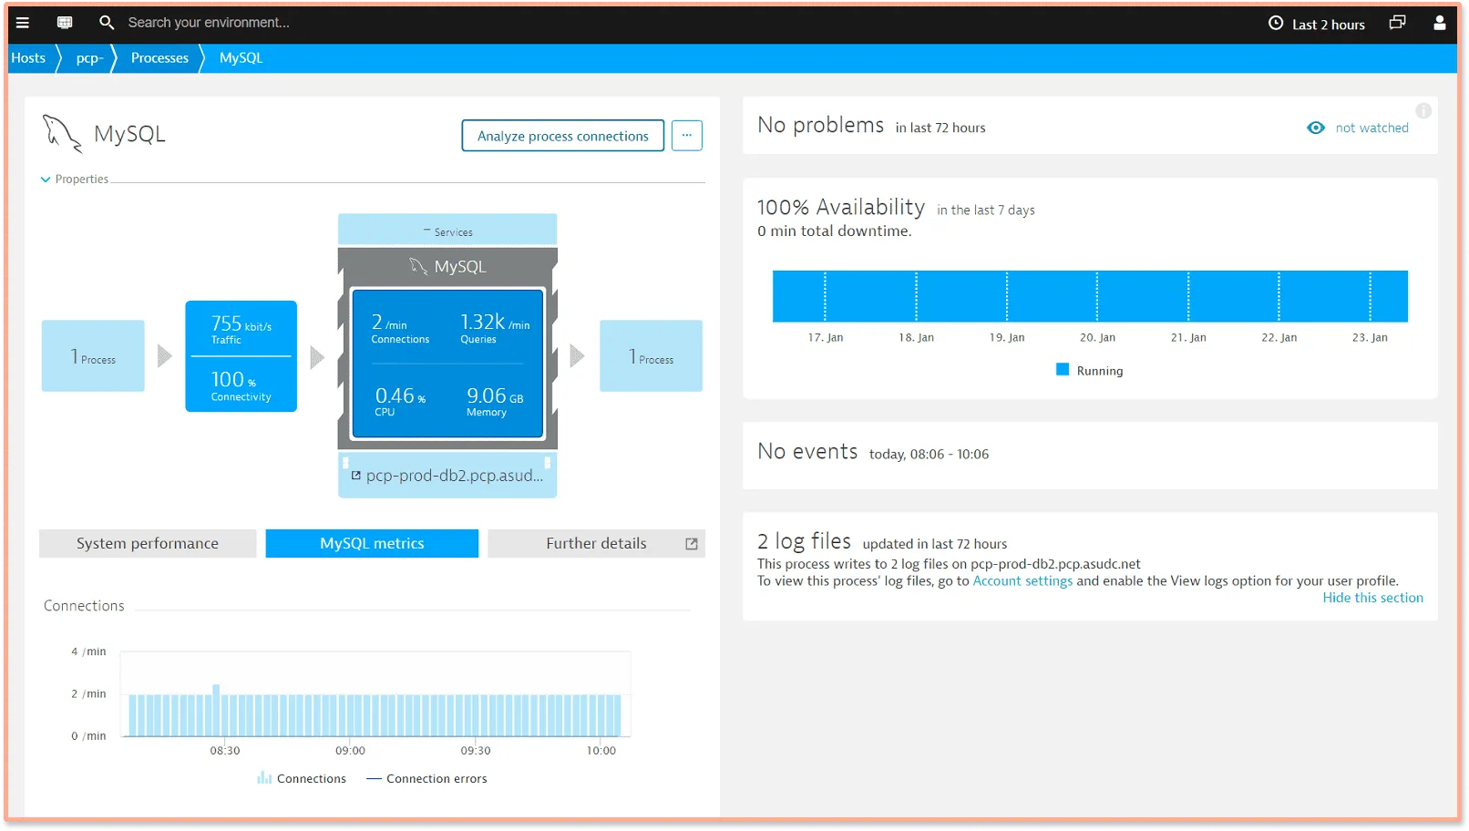This screenshot has height=831, width=1469.
Task: Switch to System performance tab
Action: 148,544
